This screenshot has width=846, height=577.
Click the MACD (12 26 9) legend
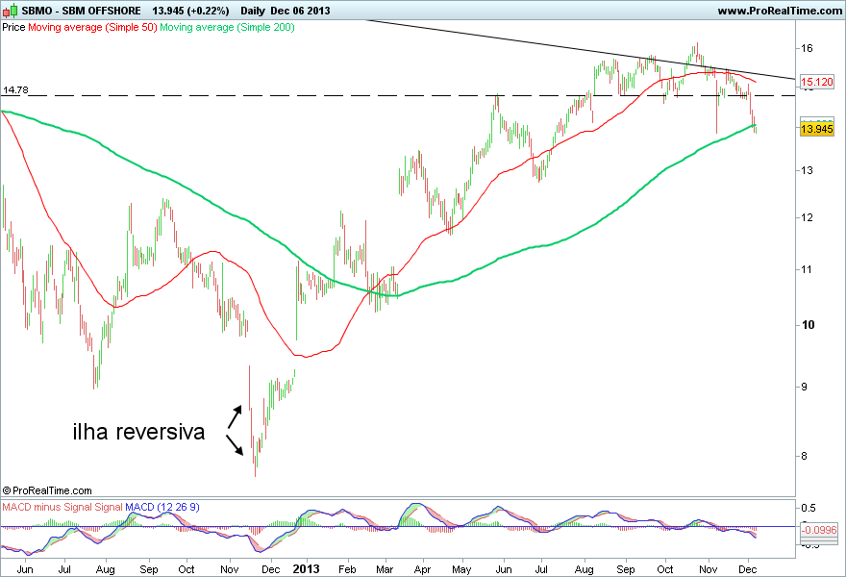pos(162,508)
